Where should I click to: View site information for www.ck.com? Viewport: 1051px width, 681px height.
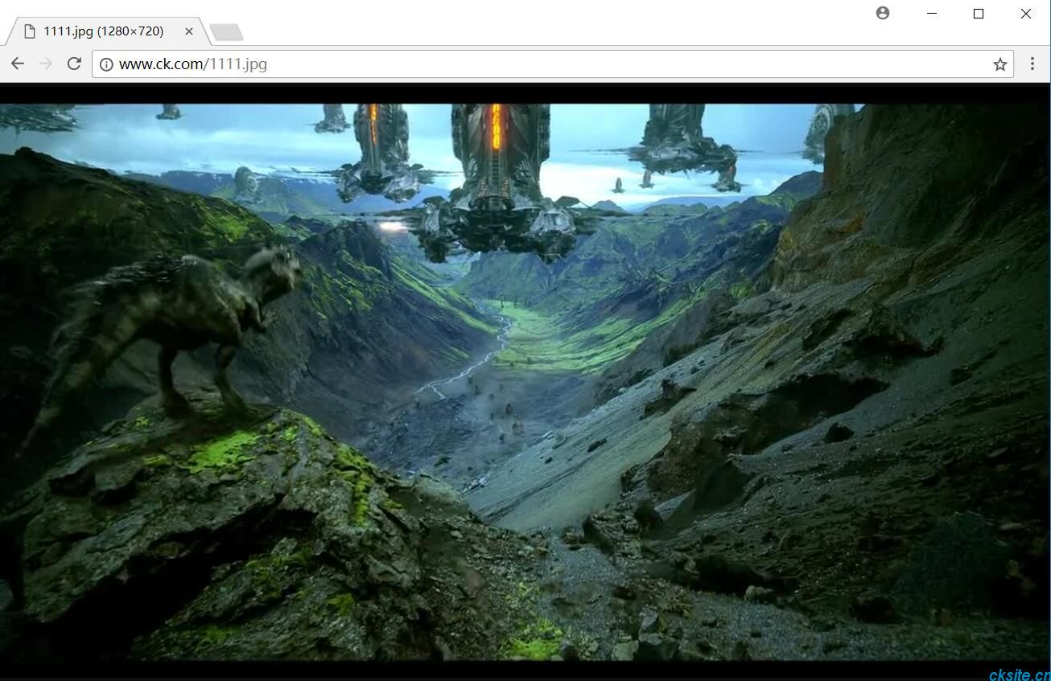click(x=106, y=64)
